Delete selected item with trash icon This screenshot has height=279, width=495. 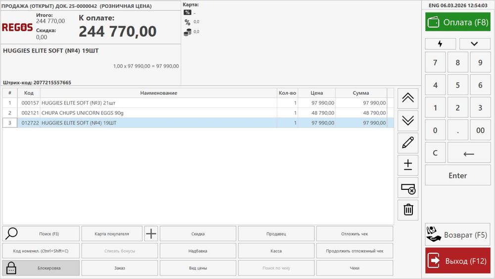point(408,210)
